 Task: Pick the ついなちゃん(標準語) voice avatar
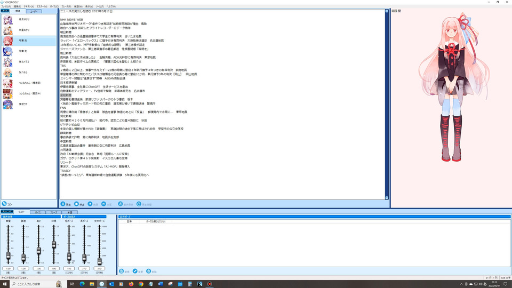click(x=8, y=83)
